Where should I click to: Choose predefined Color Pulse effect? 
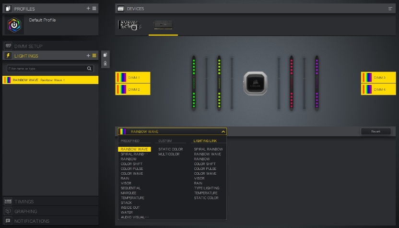132,168
